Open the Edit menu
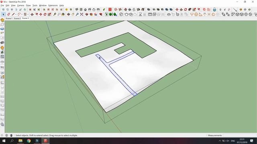The image size is (257, 144). click(x=8, y=5)
